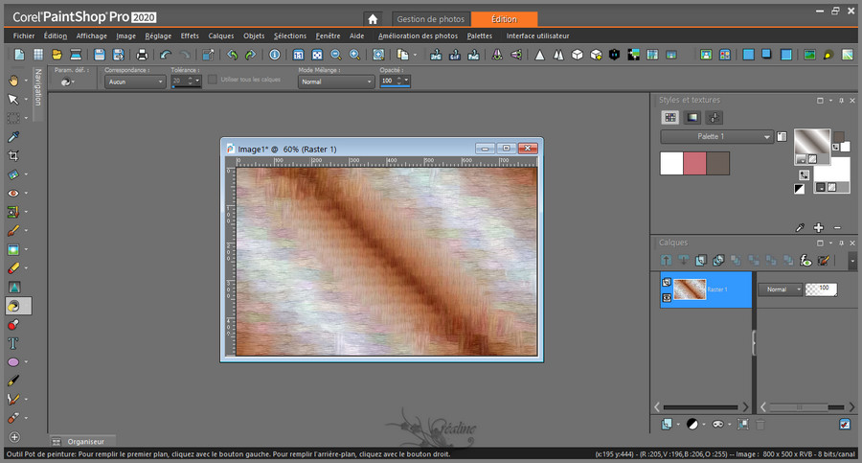Open the Mode Mélange dropdown

click(335, 81)
